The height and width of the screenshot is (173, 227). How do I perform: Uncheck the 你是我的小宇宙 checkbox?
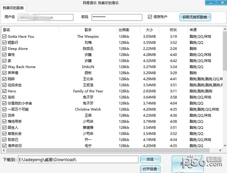tap(5, 103)
